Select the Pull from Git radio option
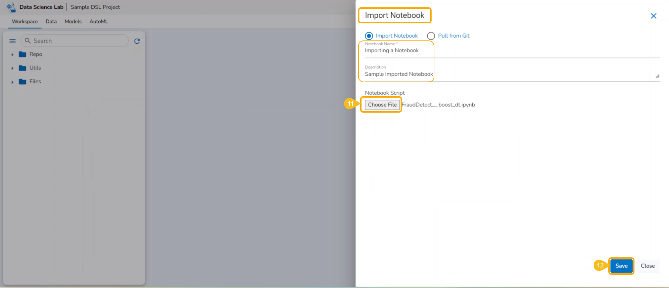669x288 pixels. coord(431,36)
